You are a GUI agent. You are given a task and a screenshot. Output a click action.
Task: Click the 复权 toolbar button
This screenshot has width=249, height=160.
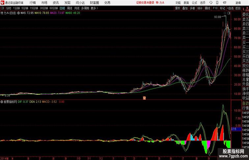pos(178,8)
